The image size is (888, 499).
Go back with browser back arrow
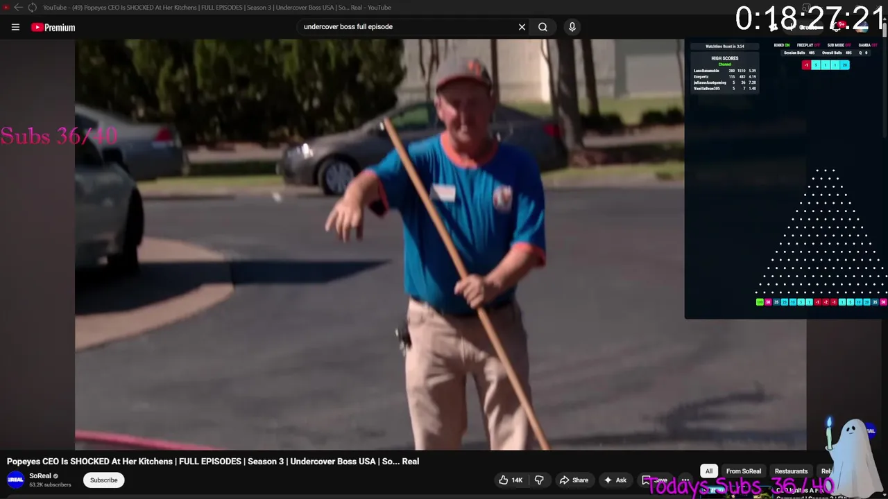coord(18,7)
